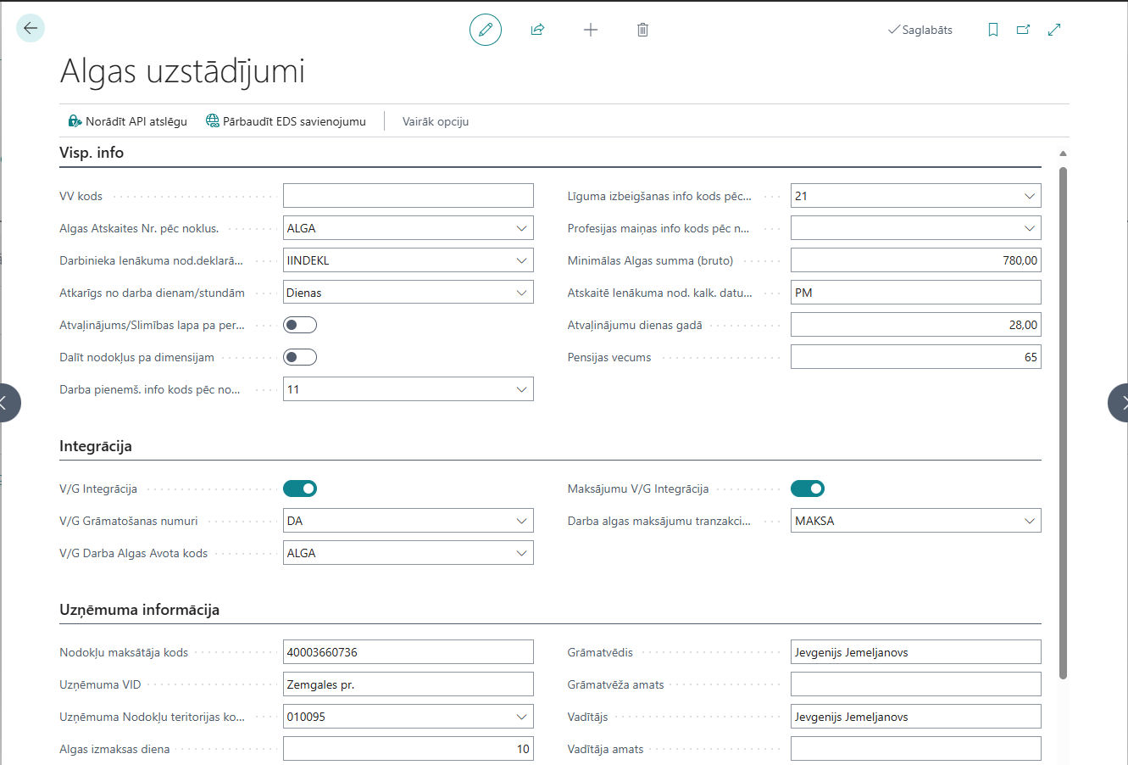
Task: Click the VV kods input field
Action: coord(408,196)
